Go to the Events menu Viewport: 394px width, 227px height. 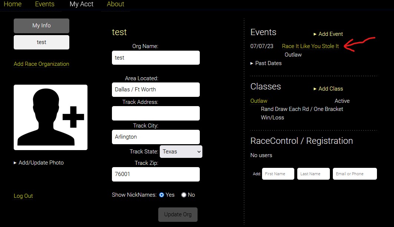45,4
